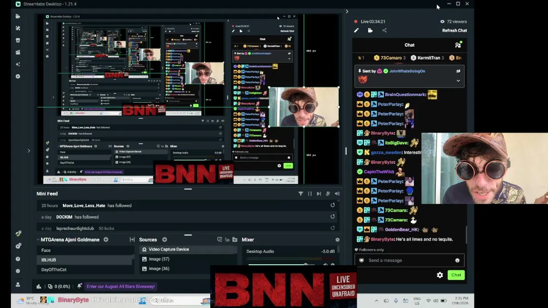Toggle the Mini Feed speaker icon
Screen dimensions: 548x308
pos(337,194)
